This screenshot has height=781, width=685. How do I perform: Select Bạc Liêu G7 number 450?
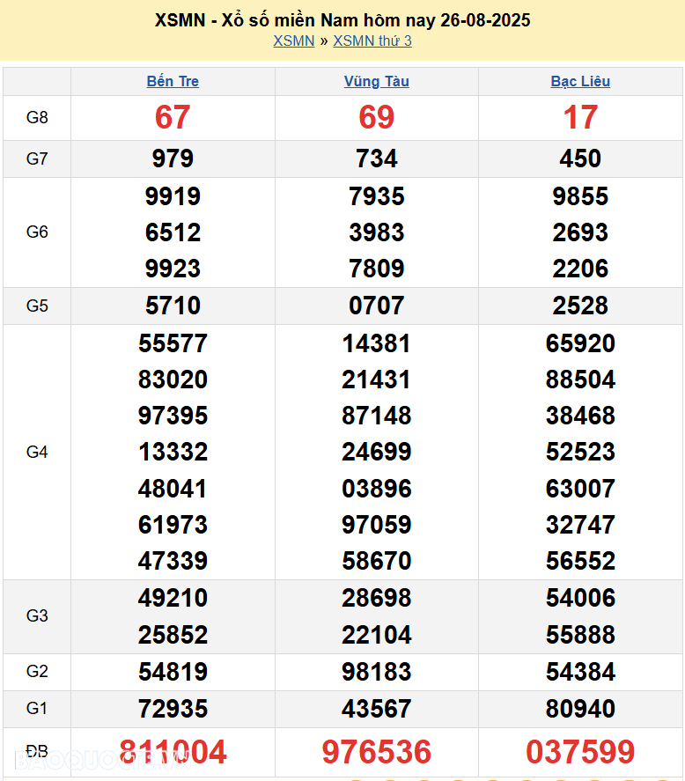coord(580,158)
